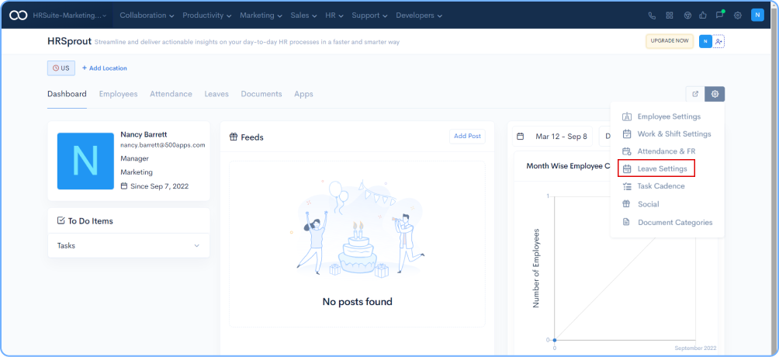Click the external link share icon

click(695, 94)
